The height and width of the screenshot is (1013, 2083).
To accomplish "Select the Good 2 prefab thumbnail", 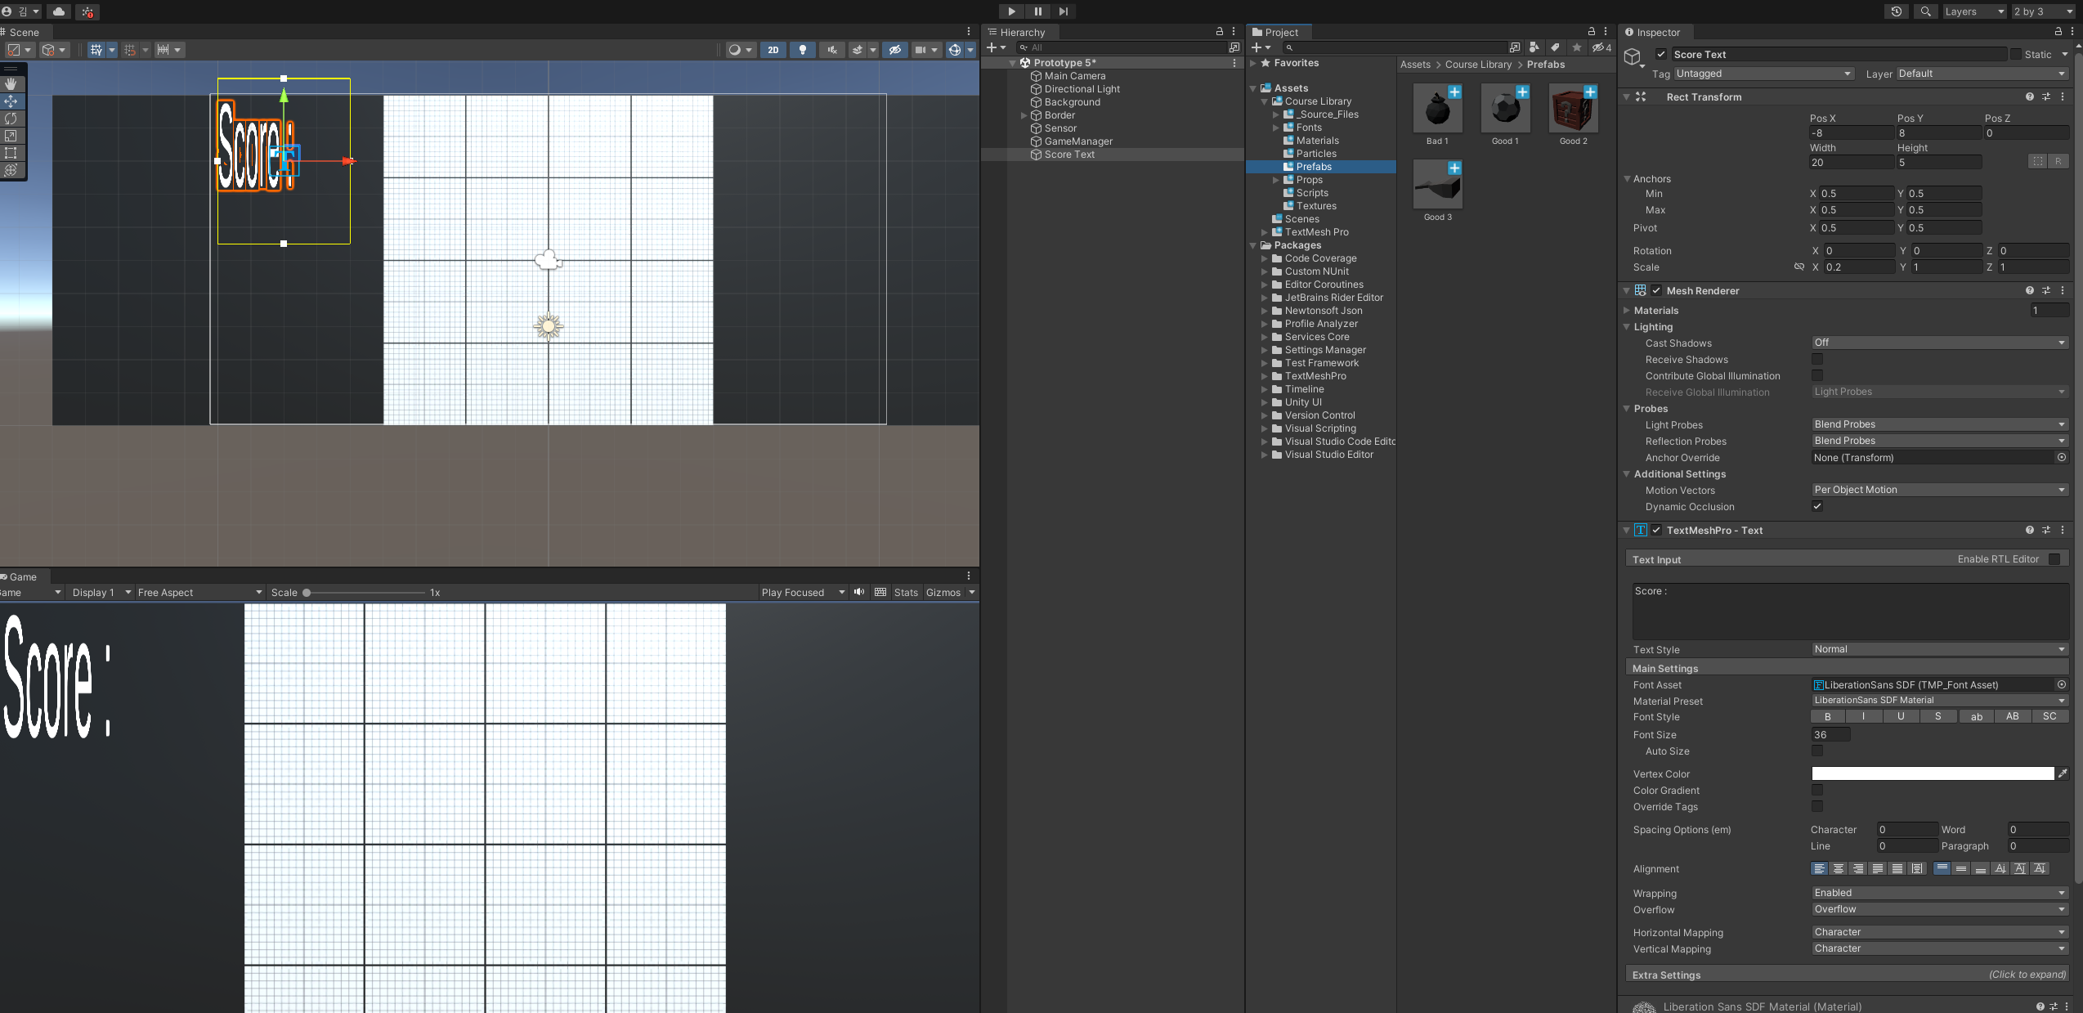I will (x=1573, y=110).
